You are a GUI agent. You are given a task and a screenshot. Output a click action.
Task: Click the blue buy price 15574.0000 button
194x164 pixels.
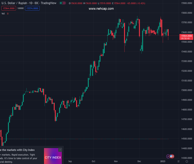(32, 8)
